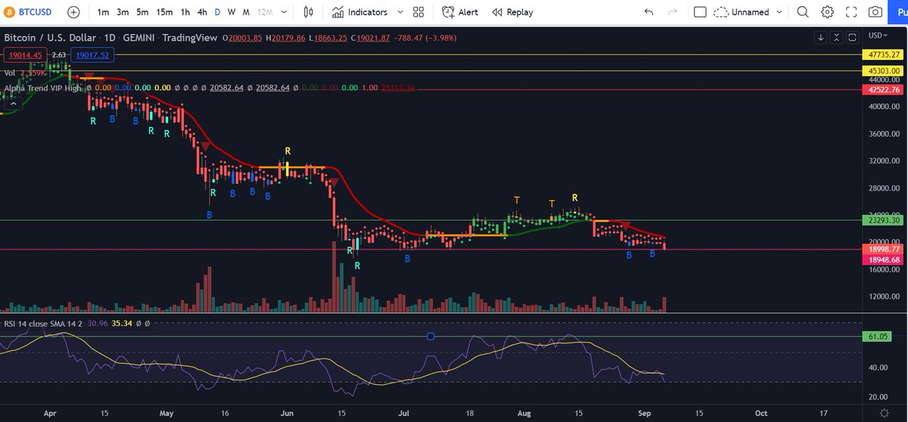Open the symbol search magnifier icon
Viewport: 908px width, 422px height.
tap(803, 12)
